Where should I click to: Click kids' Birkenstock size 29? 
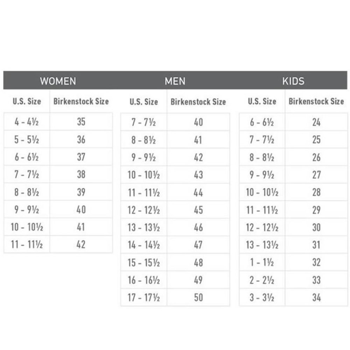[316, 210]
